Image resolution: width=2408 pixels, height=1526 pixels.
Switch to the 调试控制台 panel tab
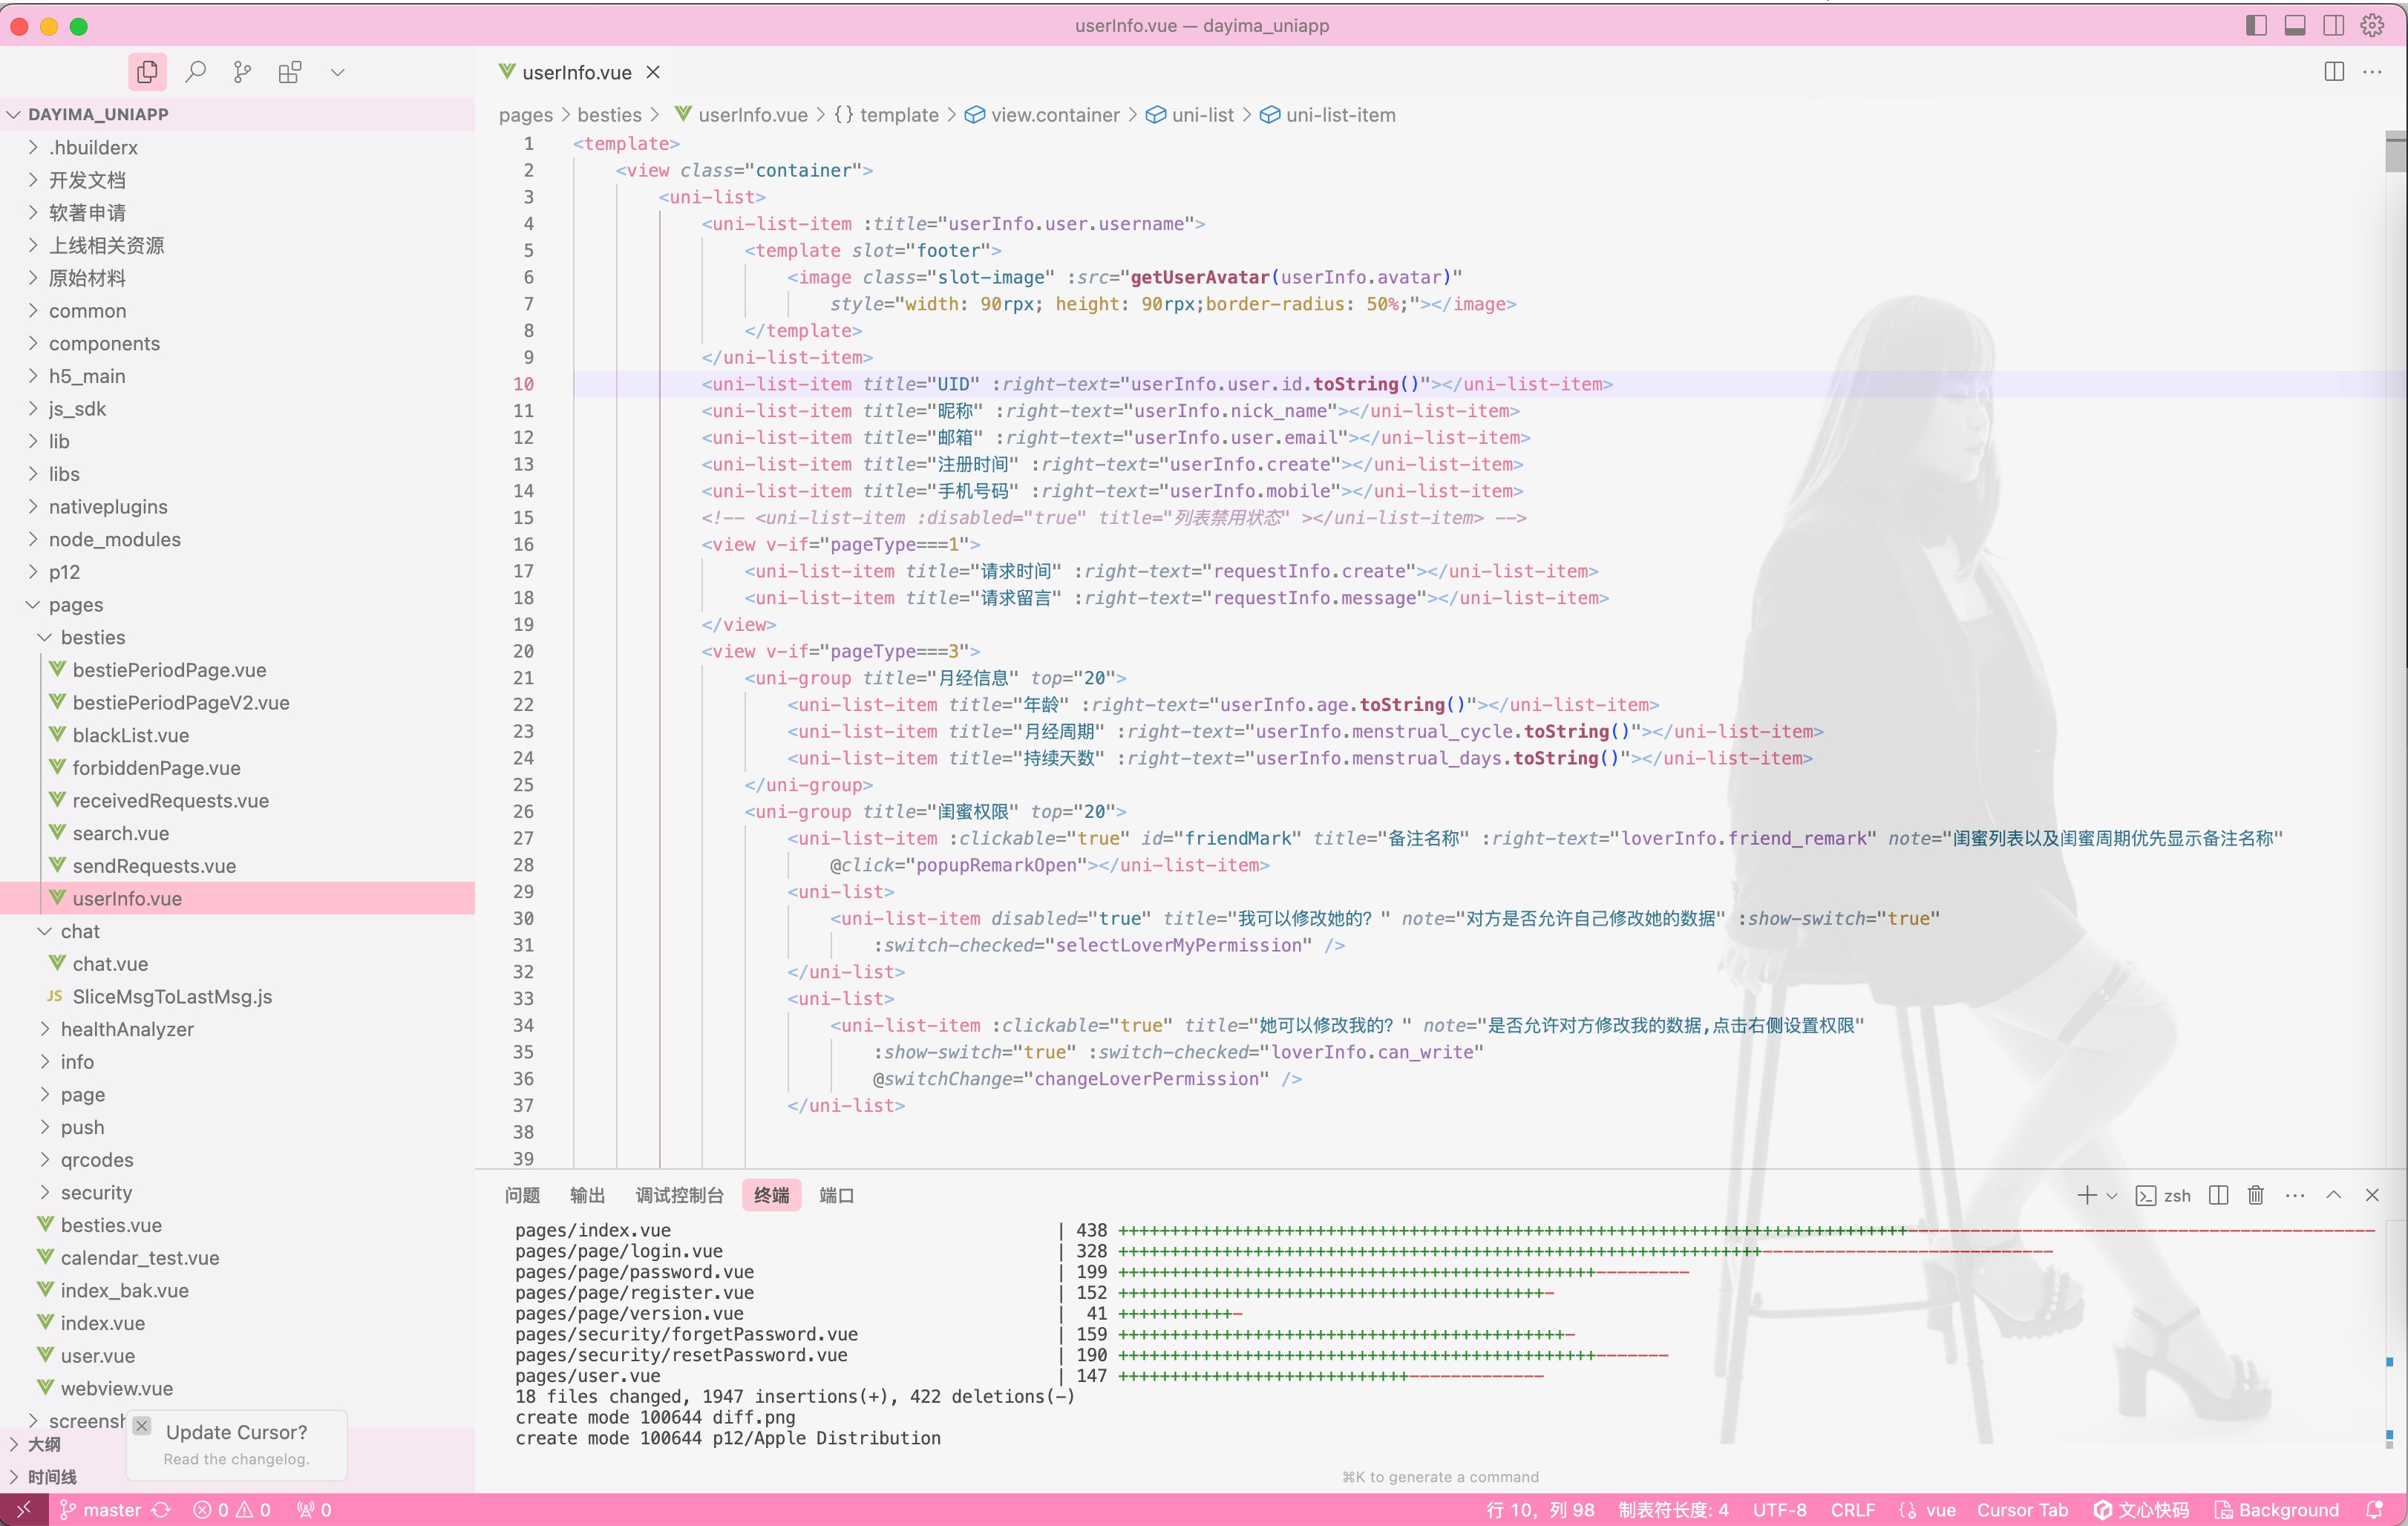(679, 1195)
